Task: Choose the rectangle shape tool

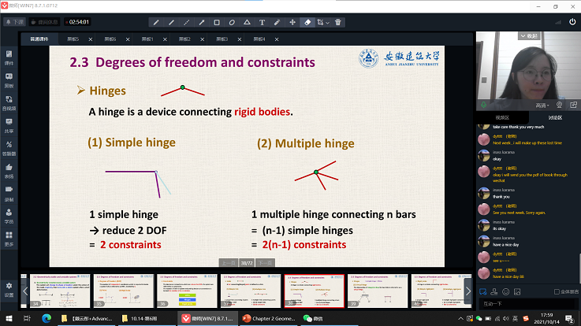Action: click(217, 22)
